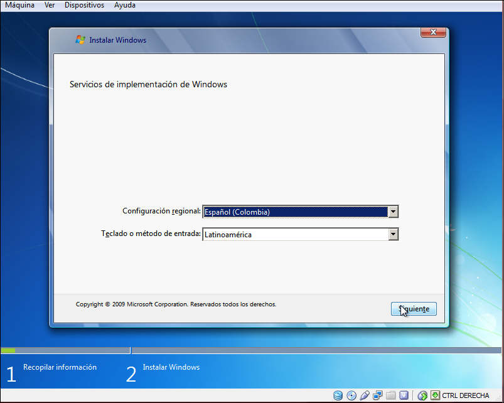Click the keyboard capture green arrow icon
This screenshot has width=504, height=403.
pos(435,395)
